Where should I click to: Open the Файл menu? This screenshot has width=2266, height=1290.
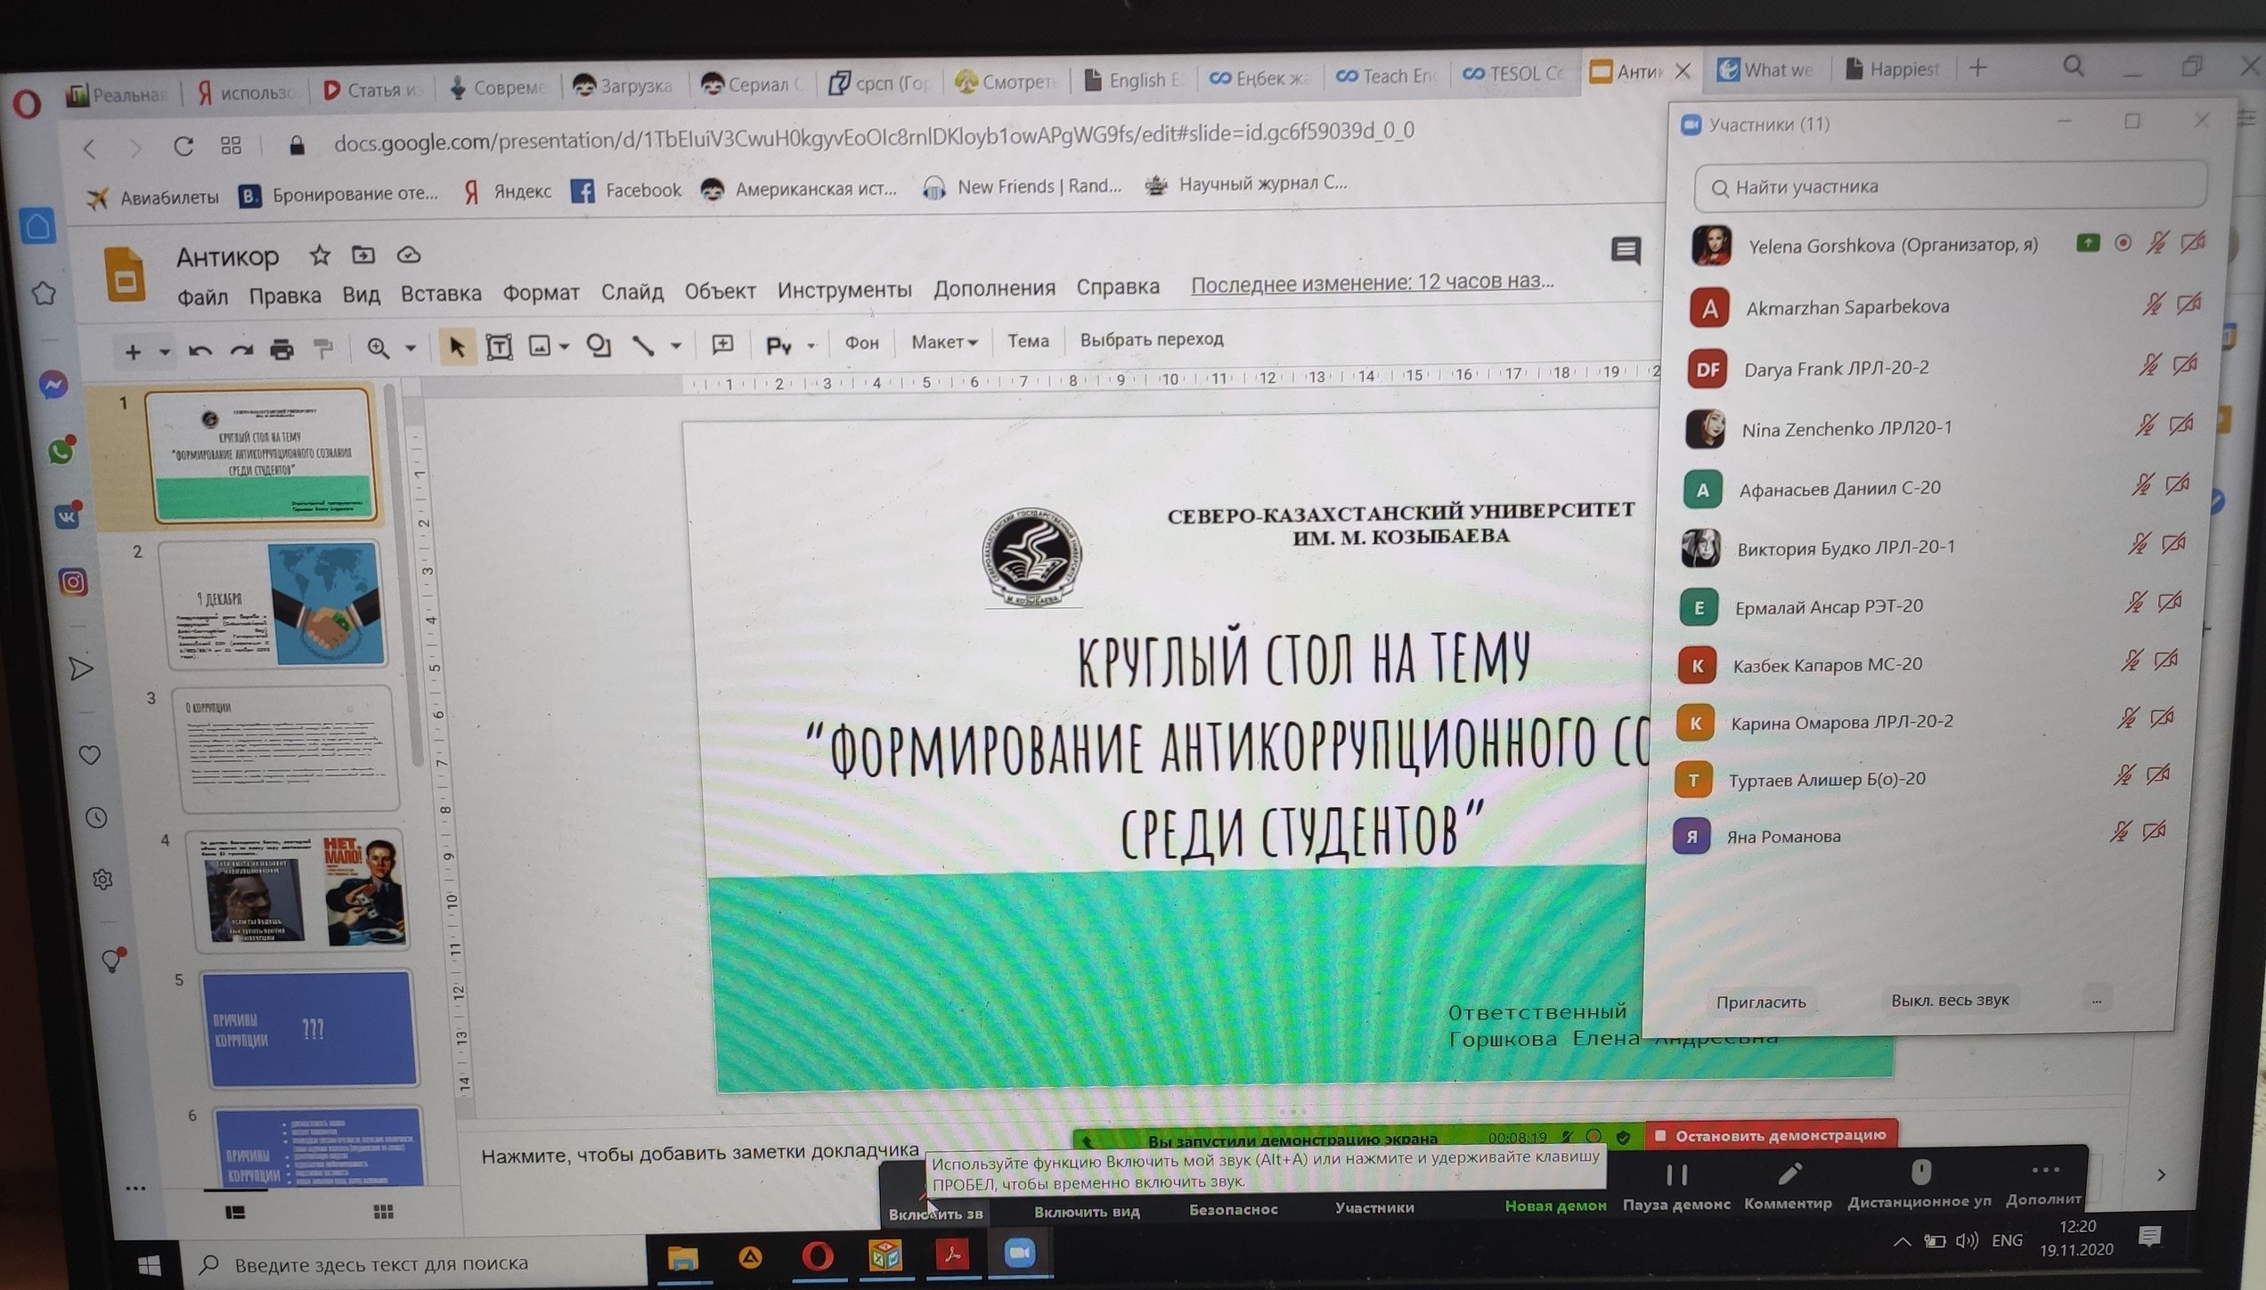[x=202, y=296]
